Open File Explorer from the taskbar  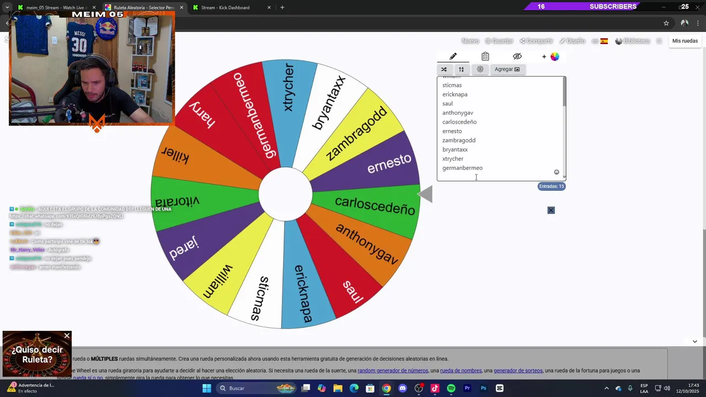338,388
